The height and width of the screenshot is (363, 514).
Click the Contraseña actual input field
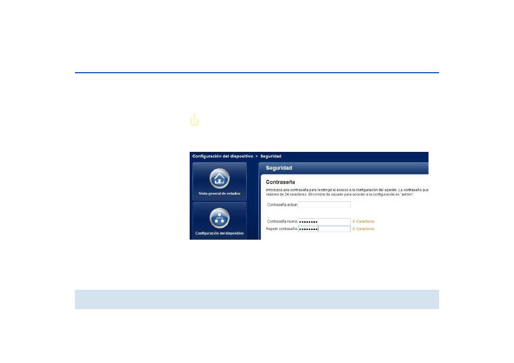[324, 205]
